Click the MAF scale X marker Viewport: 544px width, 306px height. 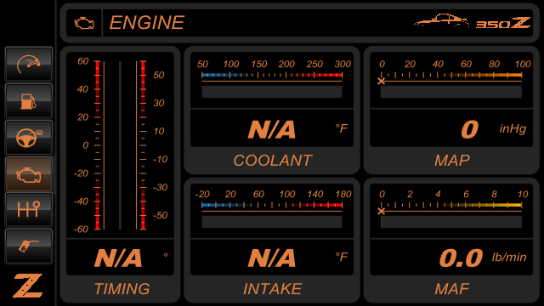point(382,212)
